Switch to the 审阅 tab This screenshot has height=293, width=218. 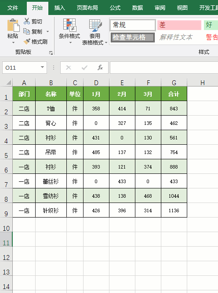tap(160, 8)
